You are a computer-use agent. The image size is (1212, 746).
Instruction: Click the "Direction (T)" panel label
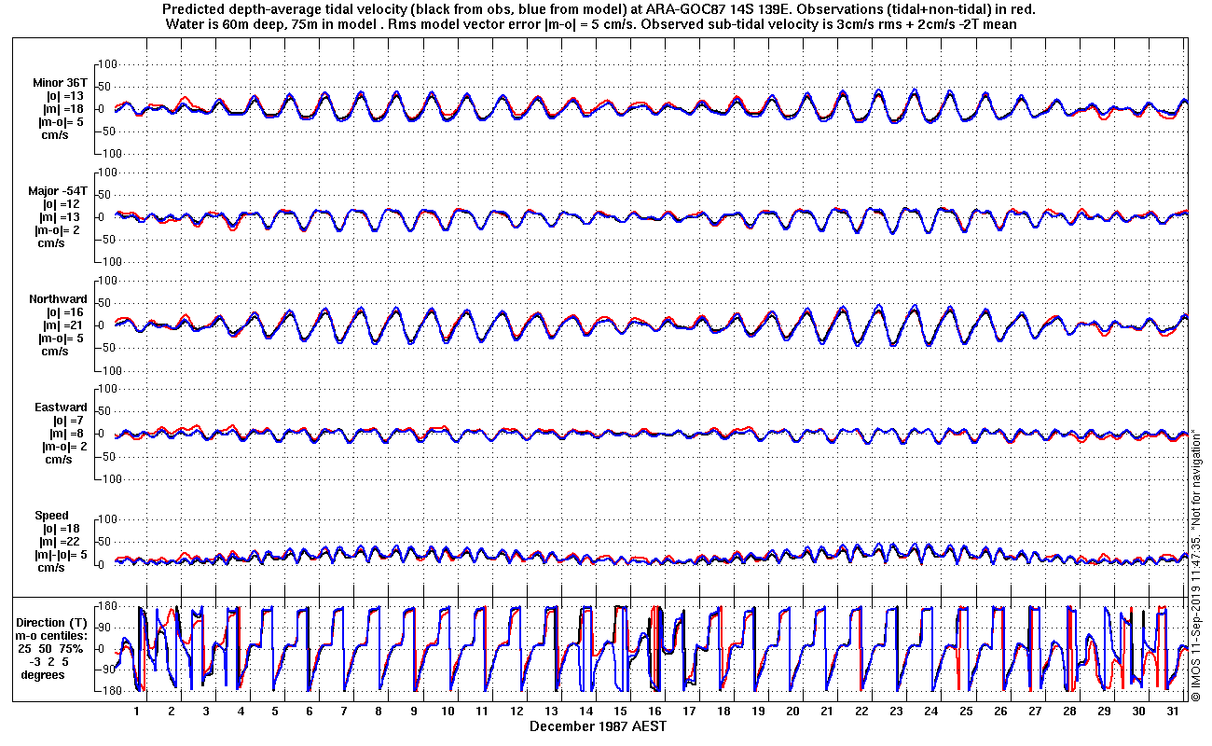pos(52,623)
